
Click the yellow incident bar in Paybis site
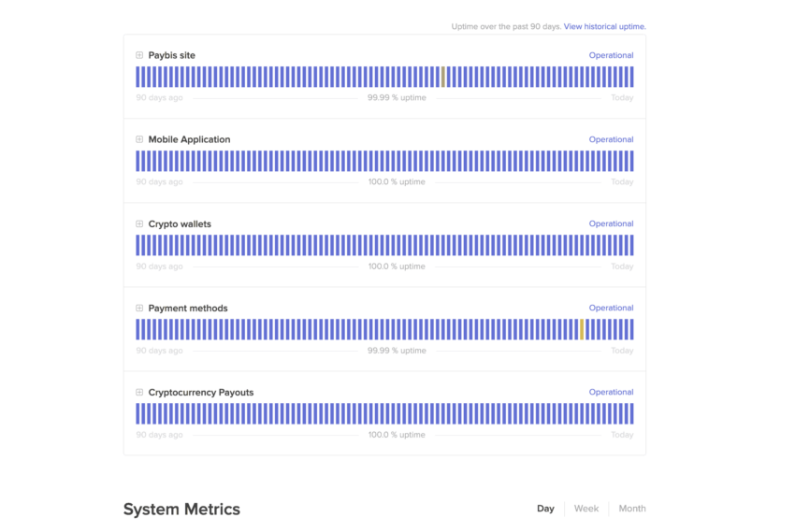(x=443, y=77)
